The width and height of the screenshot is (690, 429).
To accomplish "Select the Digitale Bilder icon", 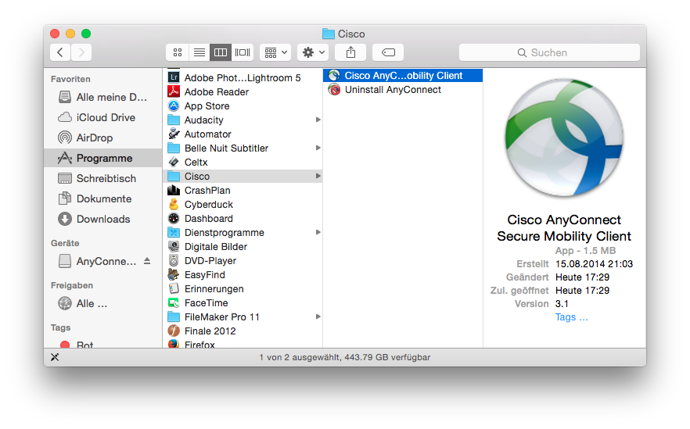I will coord(174,246).
